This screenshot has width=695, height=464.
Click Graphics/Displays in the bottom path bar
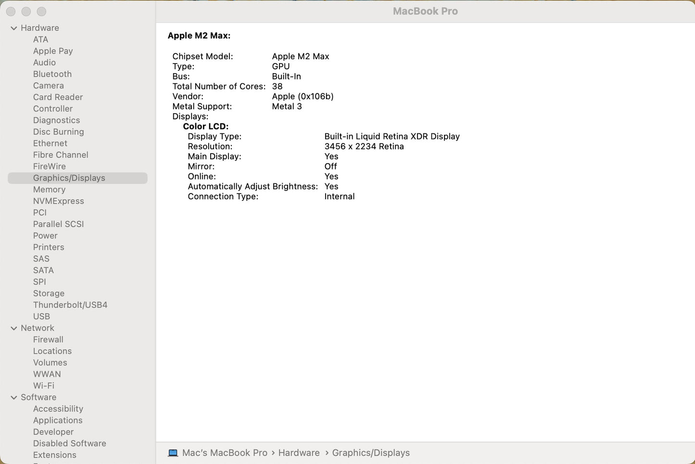371,453
